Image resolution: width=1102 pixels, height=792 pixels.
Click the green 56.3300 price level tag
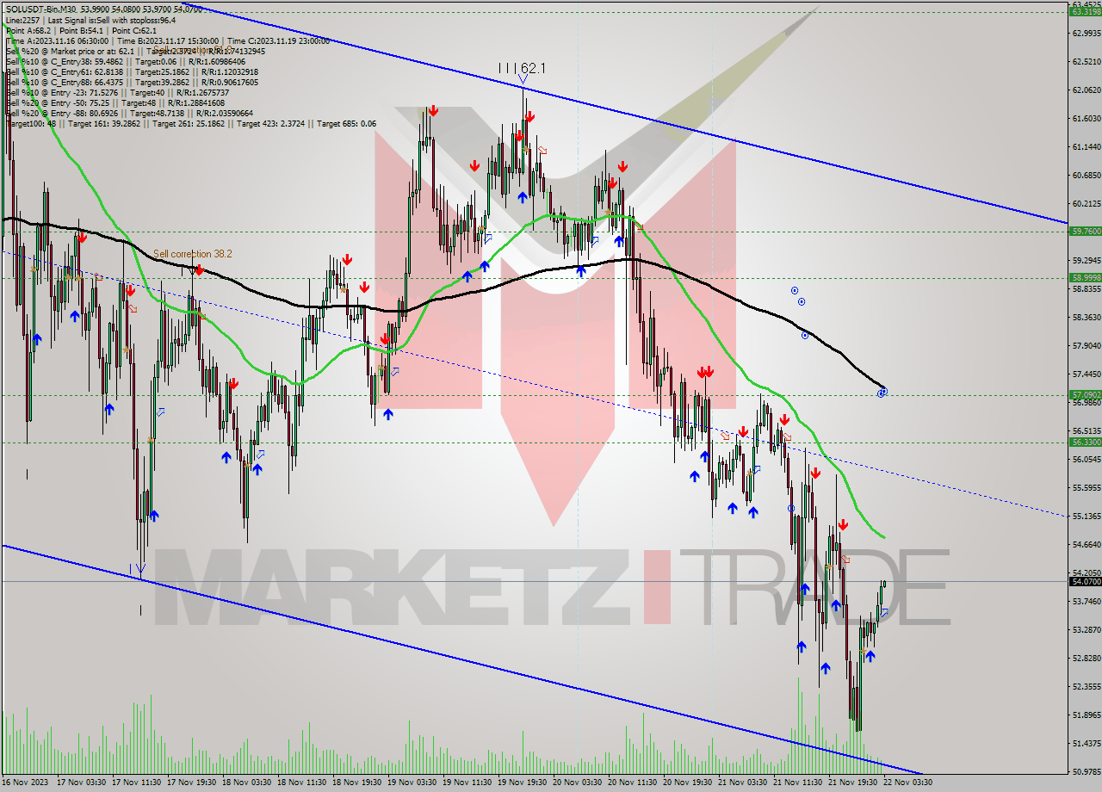click(x=1085, y=442)
